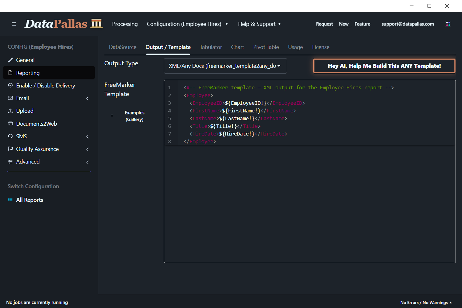Open the Chart tab
The image size is (462, 308).
point(237,47)
